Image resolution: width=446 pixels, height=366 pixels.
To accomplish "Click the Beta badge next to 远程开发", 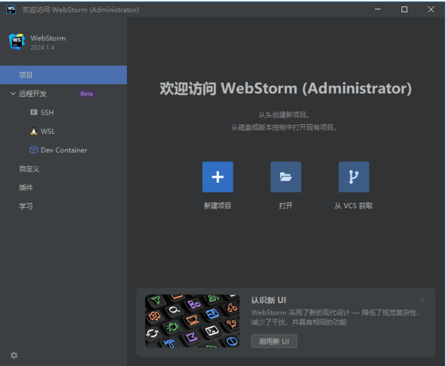I will pyautogui.click(x=86, y=93).
